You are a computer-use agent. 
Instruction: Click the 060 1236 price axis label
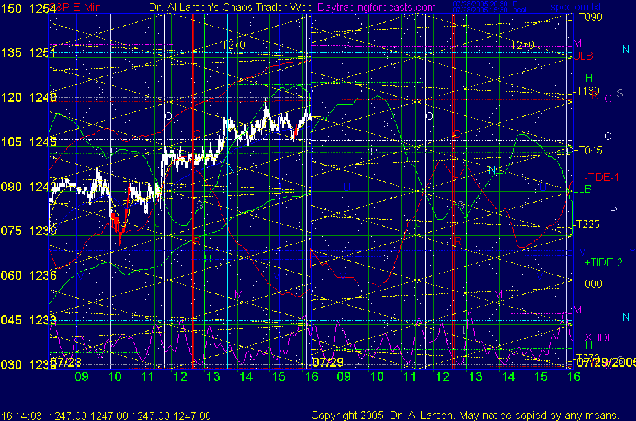point(28,275)
